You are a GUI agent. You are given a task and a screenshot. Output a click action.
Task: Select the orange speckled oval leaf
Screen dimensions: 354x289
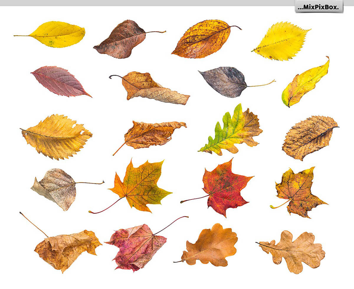click(202, 39)
